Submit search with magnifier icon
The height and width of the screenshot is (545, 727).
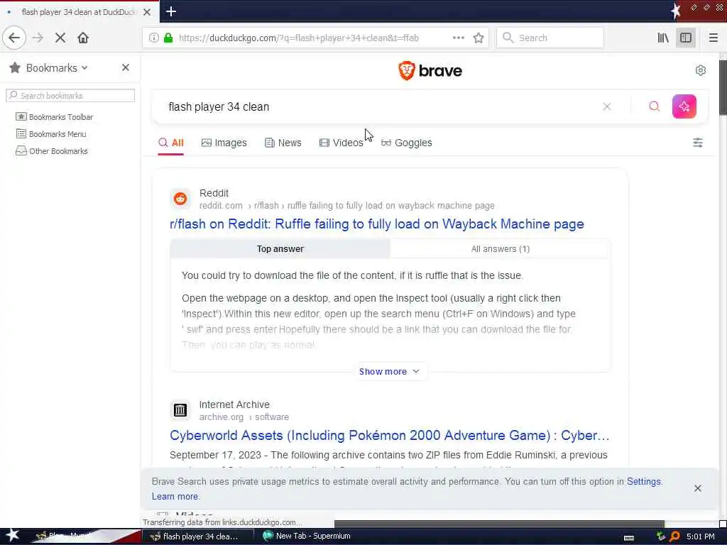pyautogui.click(x=654, y=106)
